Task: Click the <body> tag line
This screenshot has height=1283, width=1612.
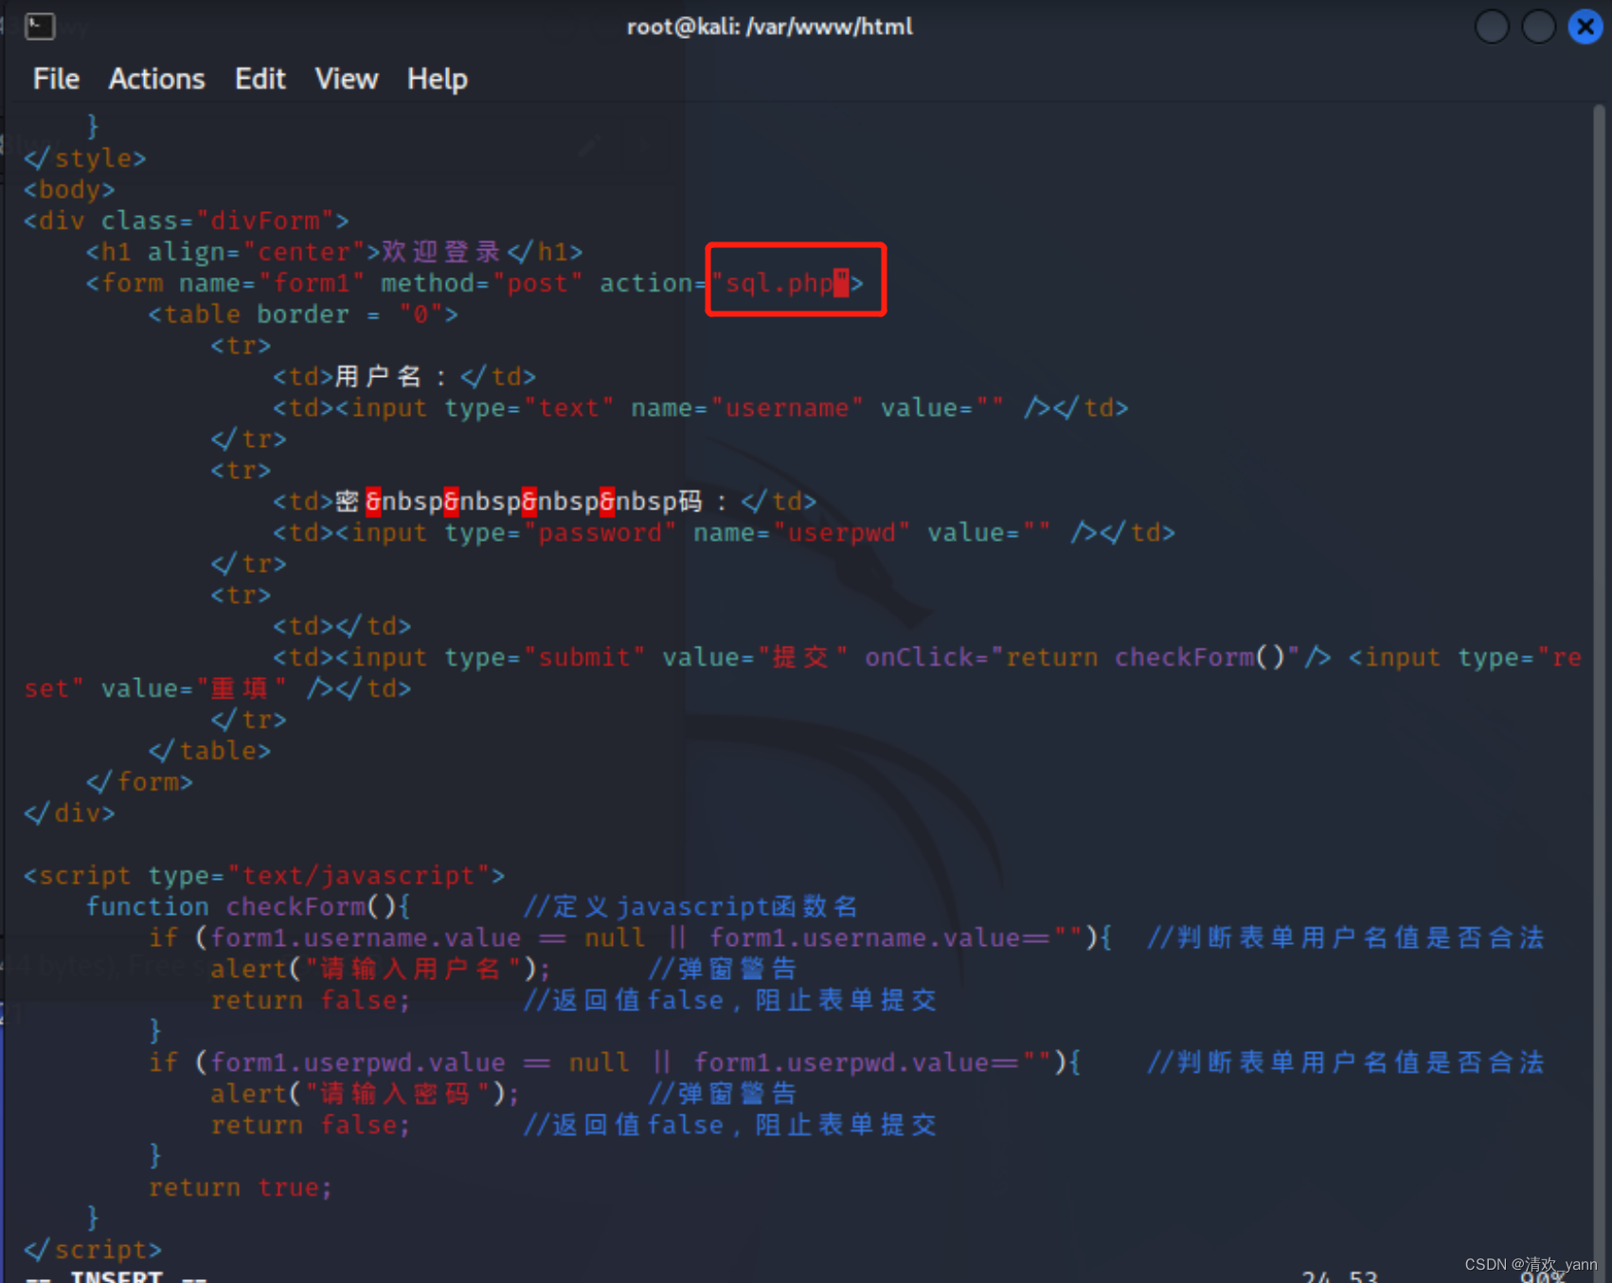Action: (69, 189)
